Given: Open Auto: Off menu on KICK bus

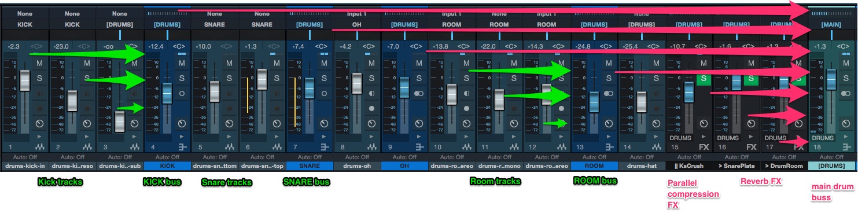Looking at the screenshot, I should pyautogui.click(x=167, y=157).
